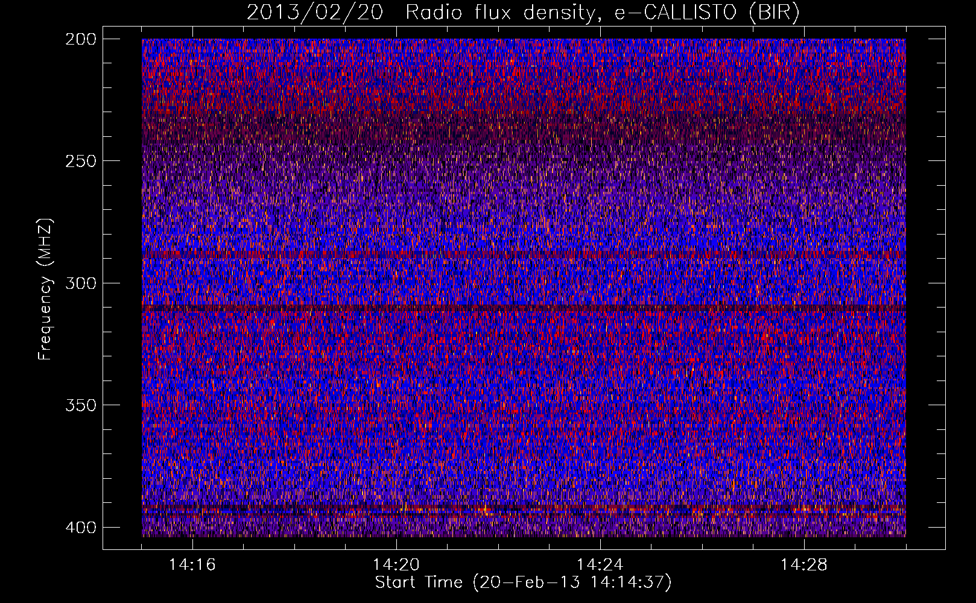
Task: Click the 14:16 time tick label
Action: (192, 565)
